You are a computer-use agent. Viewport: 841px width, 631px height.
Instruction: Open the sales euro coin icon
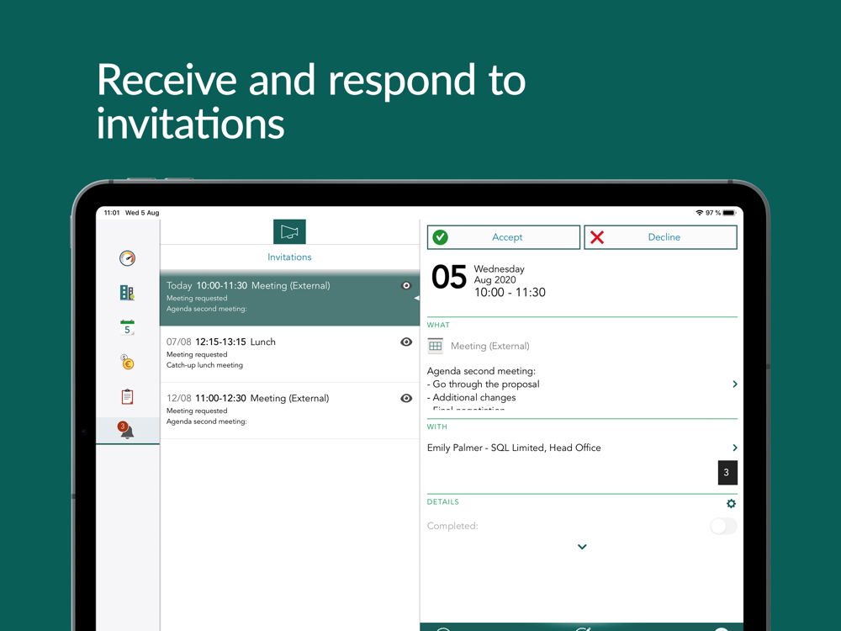(x=127, y=362)
